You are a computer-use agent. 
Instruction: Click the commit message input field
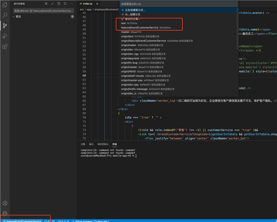[44, 11]
